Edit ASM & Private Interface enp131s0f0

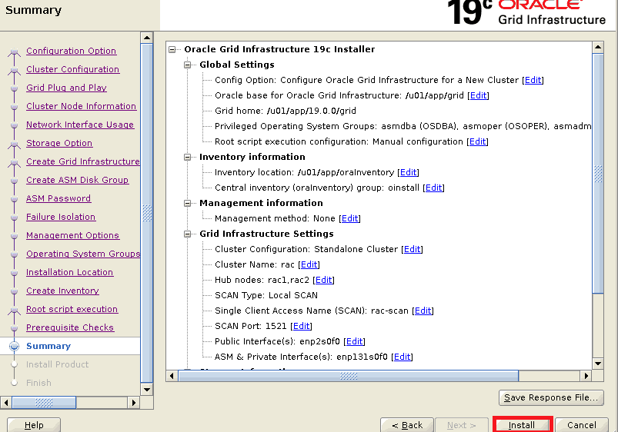(402, 357)
